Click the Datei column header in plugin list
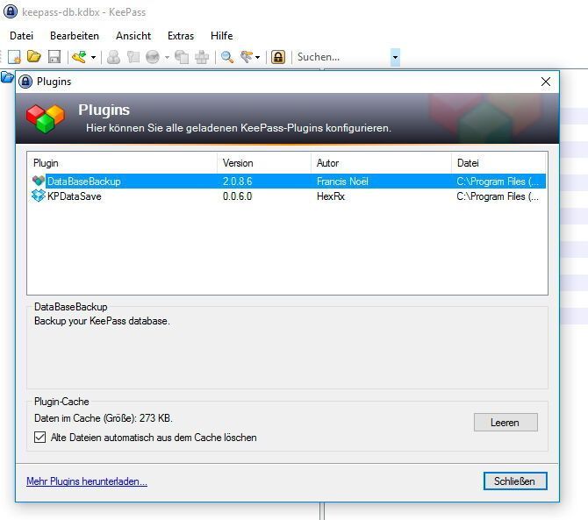This screenshot has width=588, height=520. click(x=498, y=163)
